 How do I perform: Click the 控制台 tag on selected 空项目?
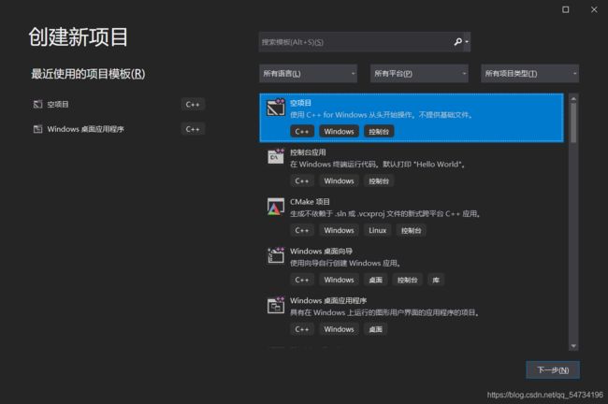click(x=379, y=132)
